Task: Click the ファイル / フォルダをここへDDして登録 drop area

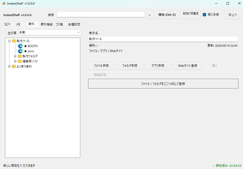Action: 163,84
